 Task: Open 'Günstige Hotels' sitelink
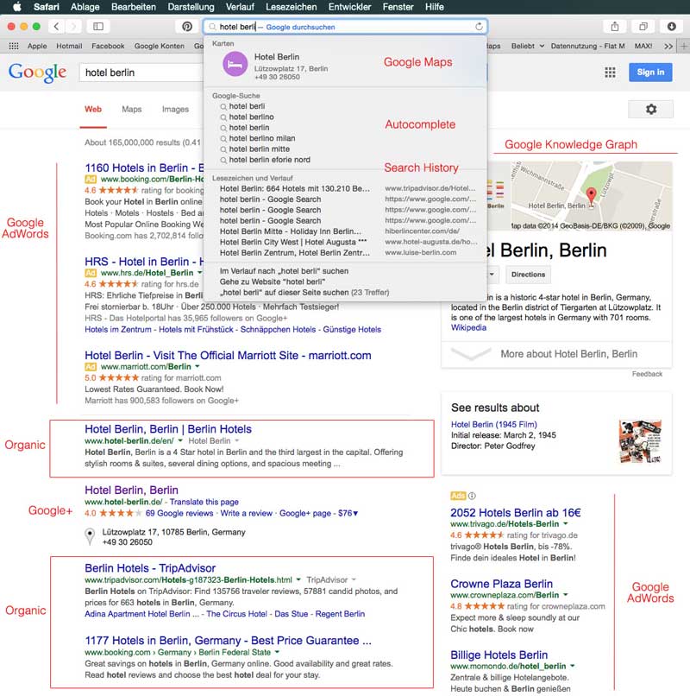[352, 330]
